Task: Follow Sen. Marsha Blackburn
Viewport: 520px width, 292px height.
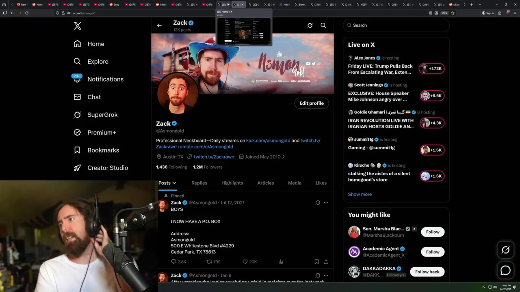Action: pyautogui.click(x=433, y=232)
